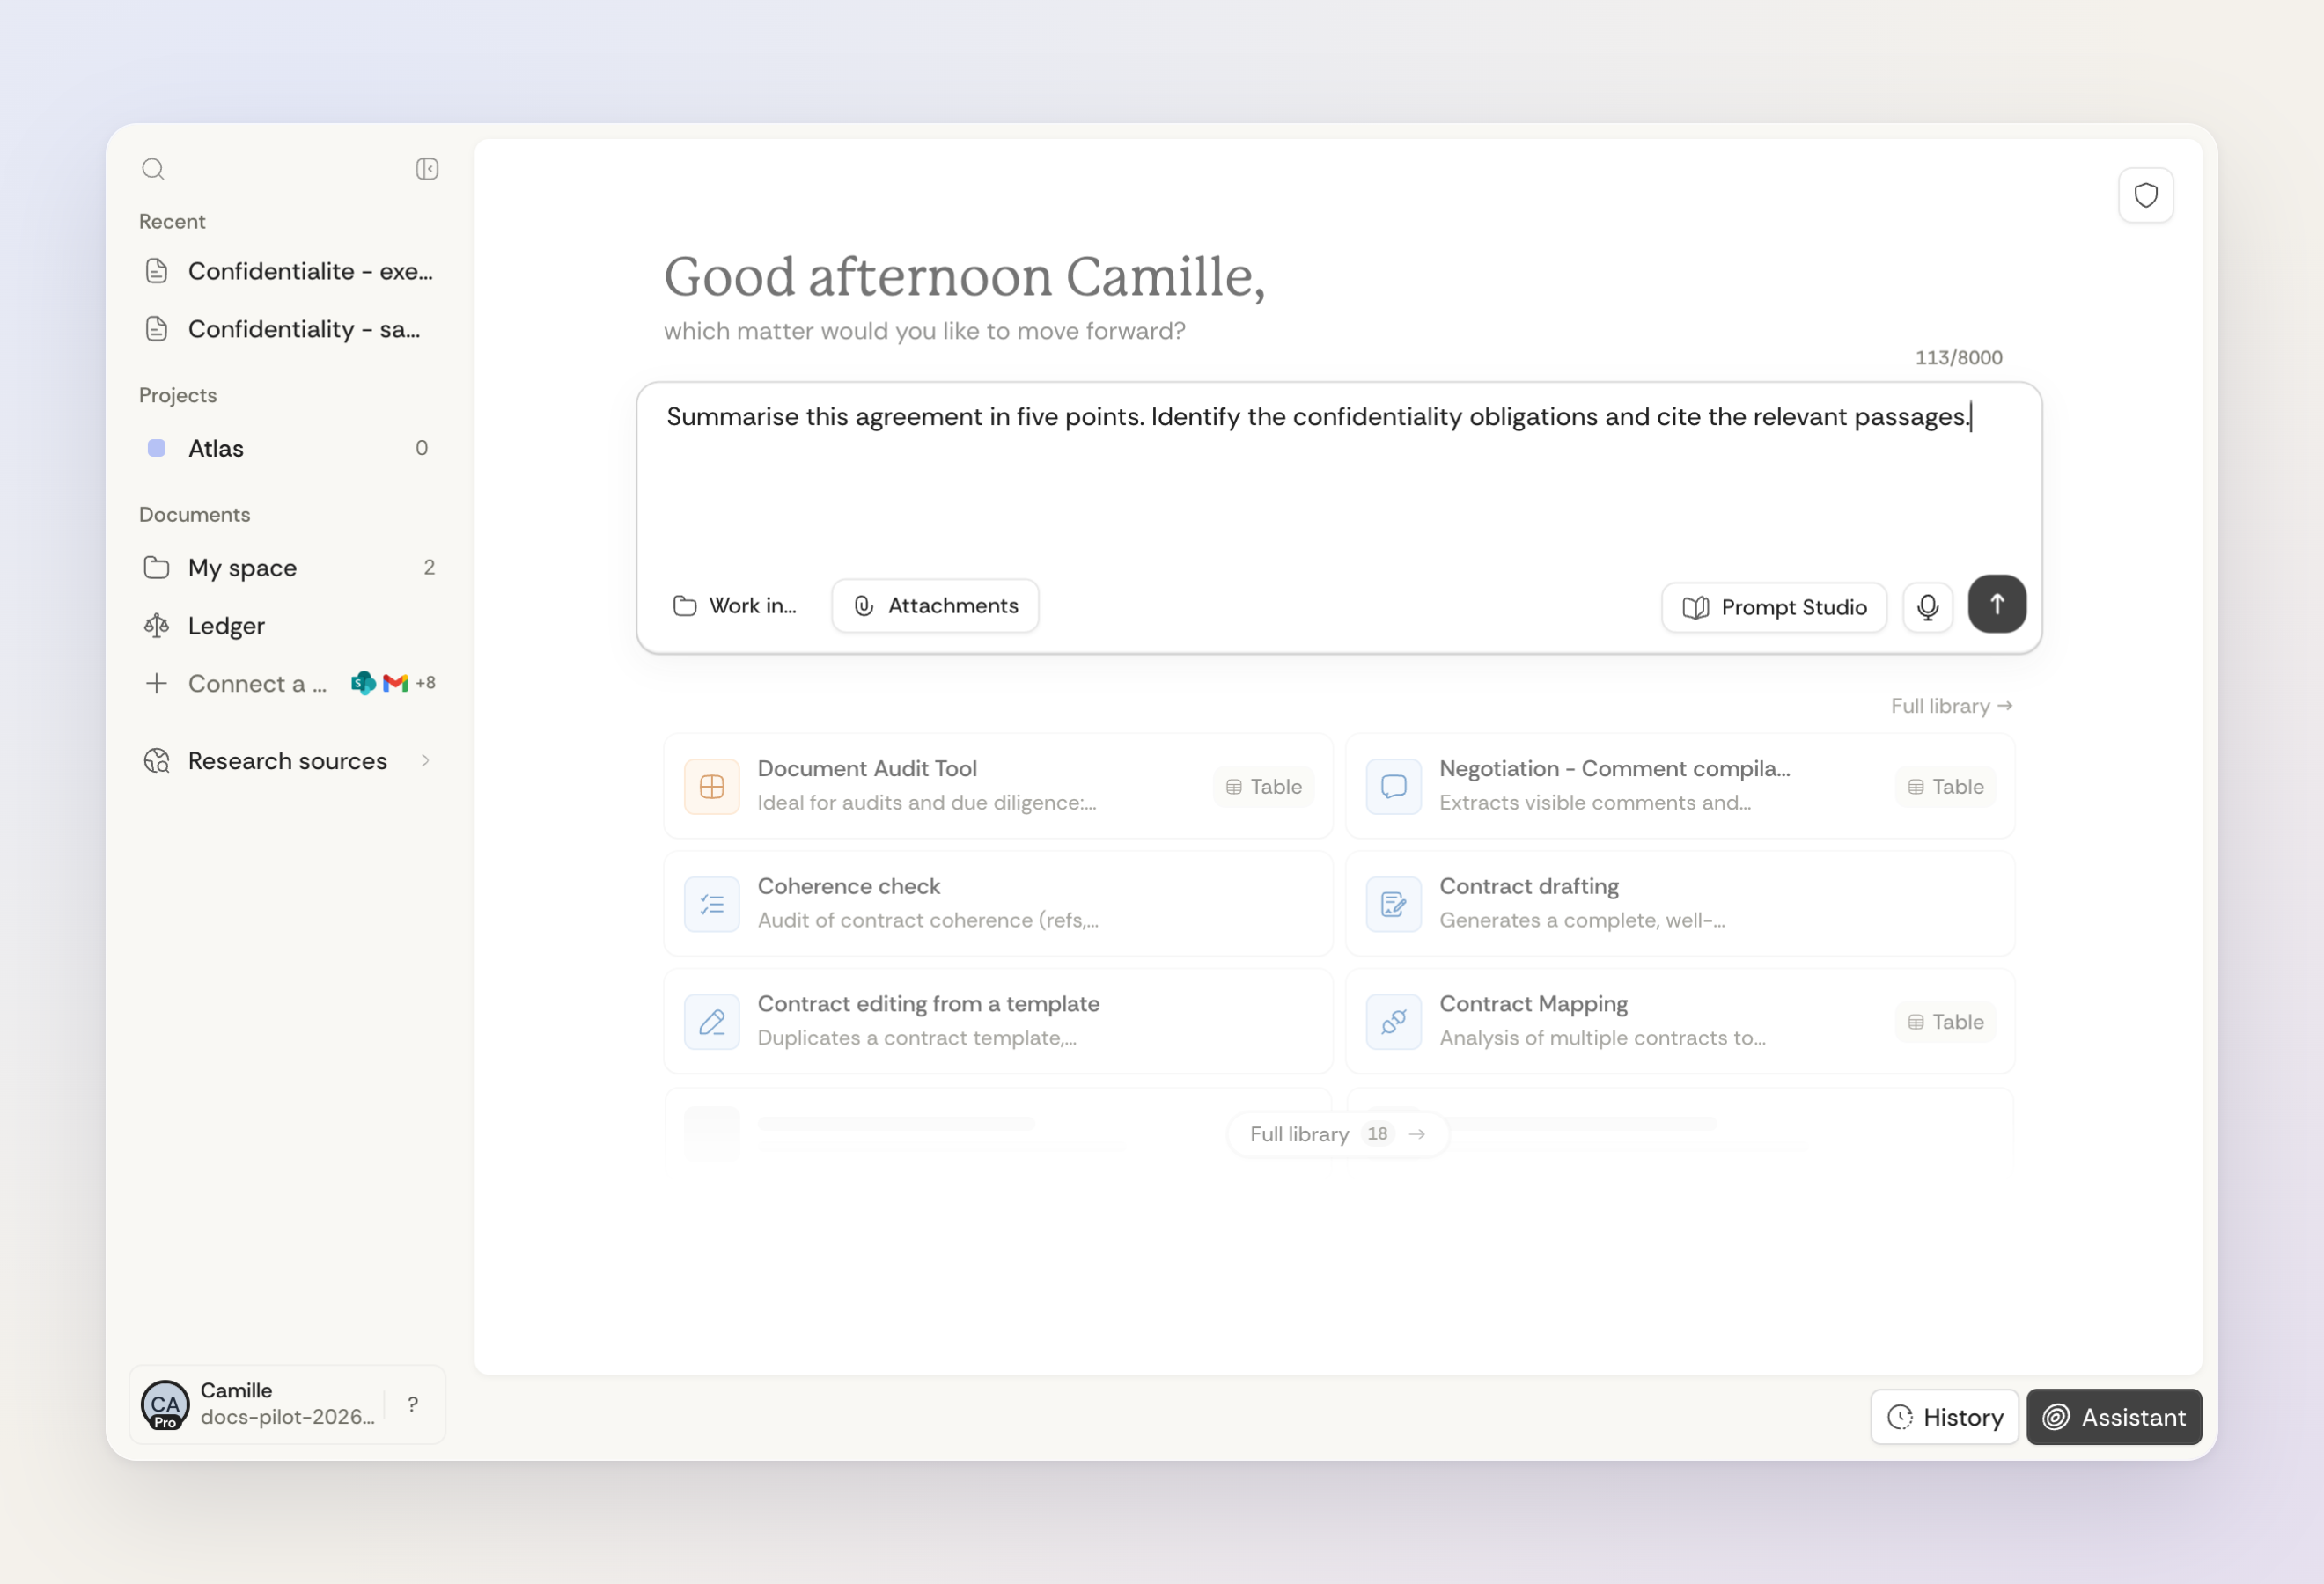
Task: Open Attachments
Action: [x=935, y=605]
